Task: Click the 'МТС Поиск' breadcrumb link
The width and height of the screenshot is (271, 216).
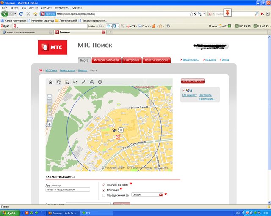Action: point(51,70)
